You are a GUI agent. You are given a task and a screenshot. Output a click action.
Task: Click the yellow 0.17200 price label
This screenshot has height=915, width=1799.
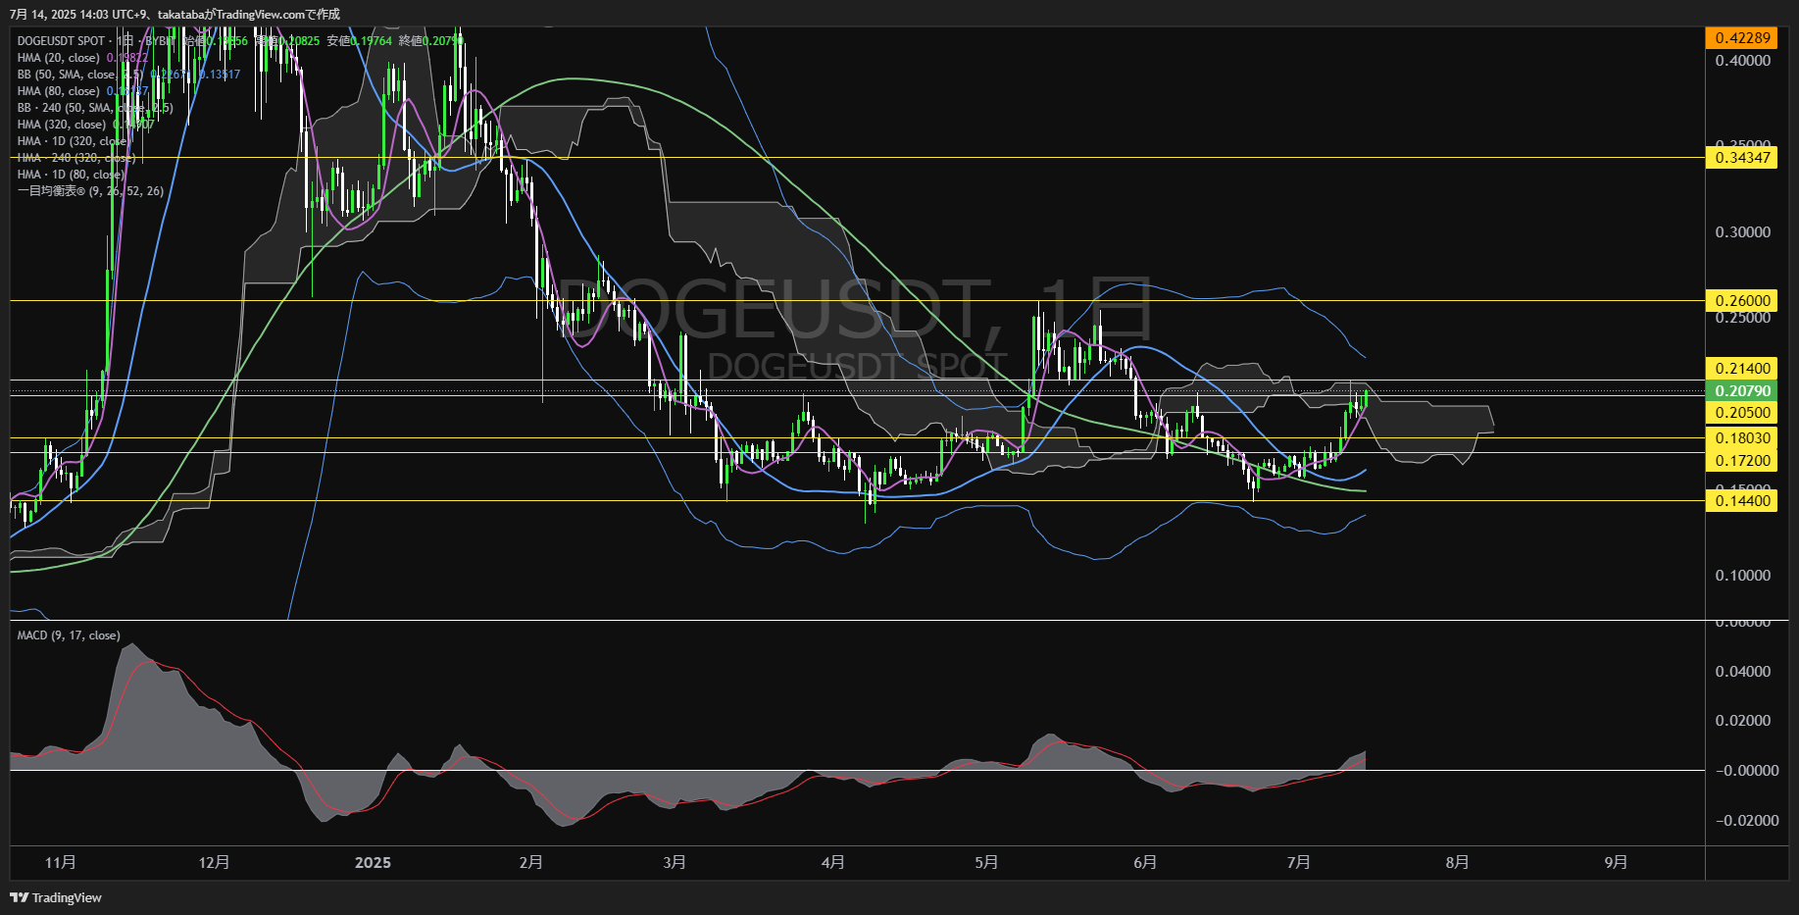click(x=1741, y=460)
